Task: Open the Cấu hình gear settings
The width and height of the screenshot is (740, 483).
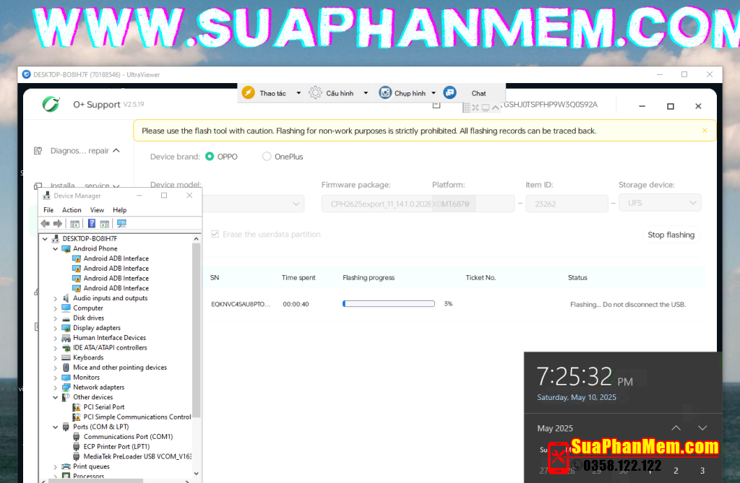Action: 315,93
